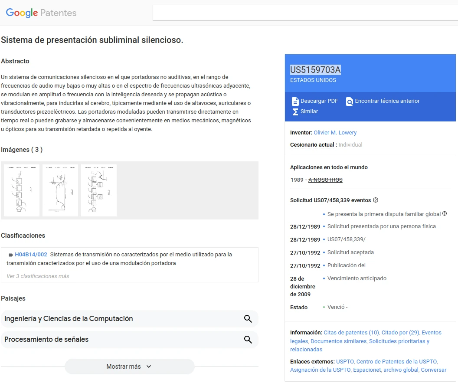This screenshot has width=458, height=383.
Task: Jump to Citado por (29)
Action: [400, 332]
